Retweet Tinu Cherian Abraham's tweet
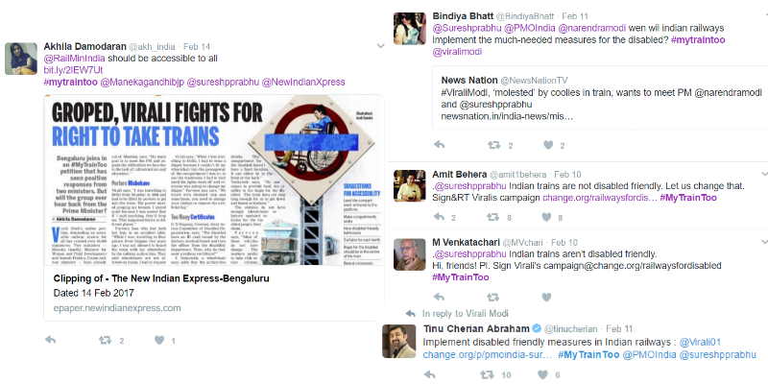 pos(487,374)
